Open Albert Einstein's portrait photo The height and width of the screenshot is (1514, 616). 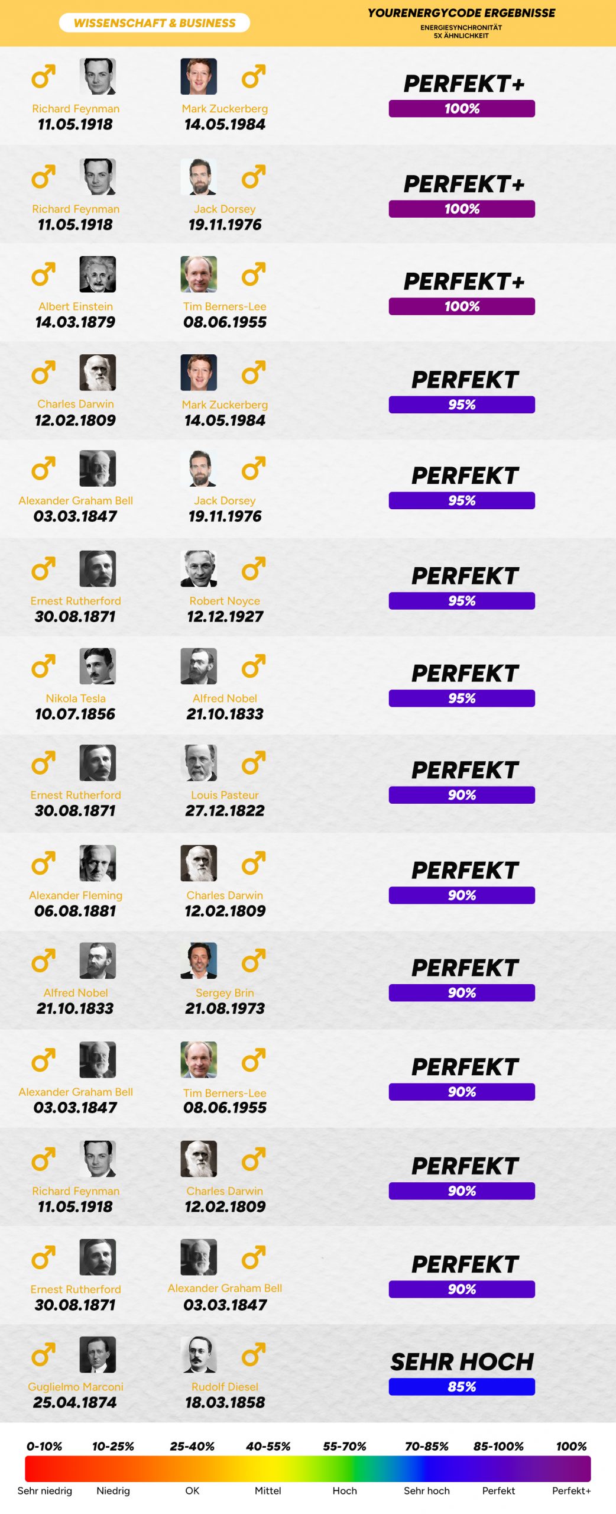pos(98,274)
